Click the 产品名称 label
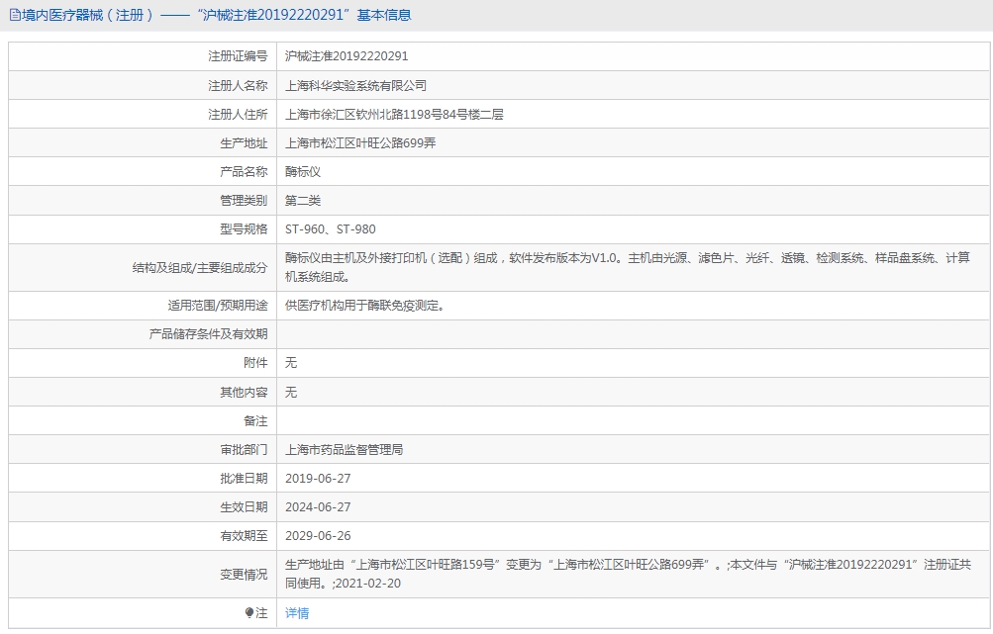Screen dimensions: 993x634 coord(244,171)
